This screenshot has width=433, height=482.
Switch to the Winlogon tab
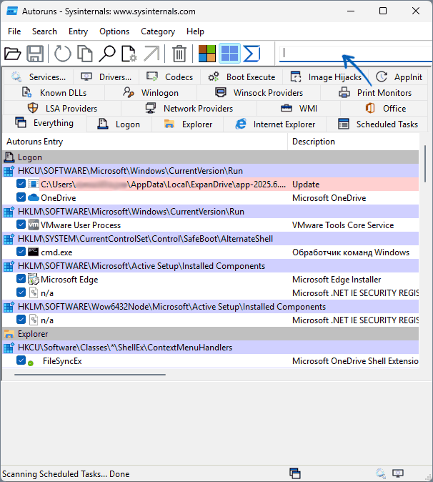[x=151, y=92]
